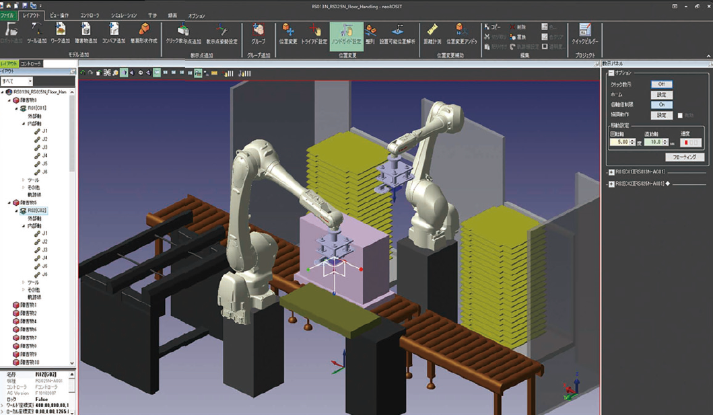The height and width of the screenshot is (415, 713).
Task: Select the トライアド設定 (Triad setting) icon
Action: [314, 32]
